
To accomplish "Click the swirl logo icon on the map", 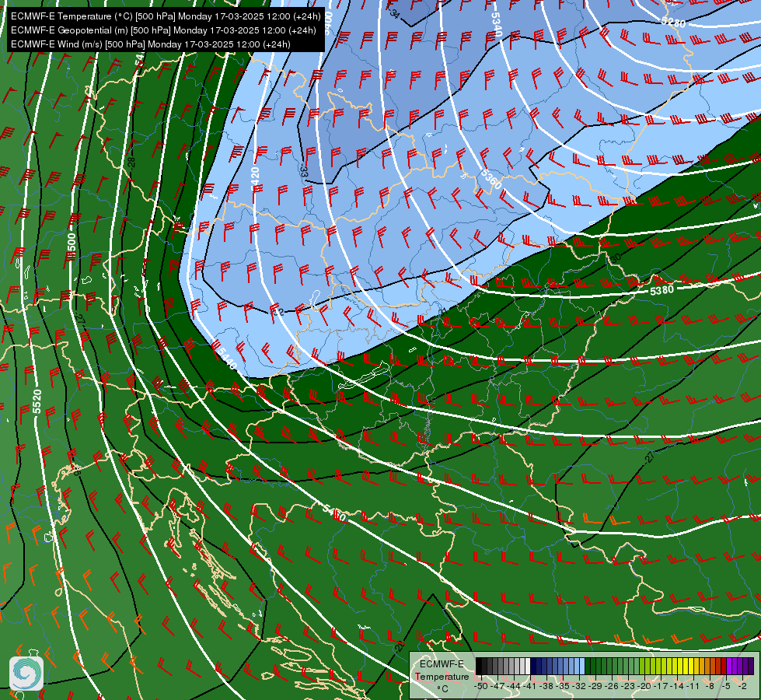I will pos(26,674).
